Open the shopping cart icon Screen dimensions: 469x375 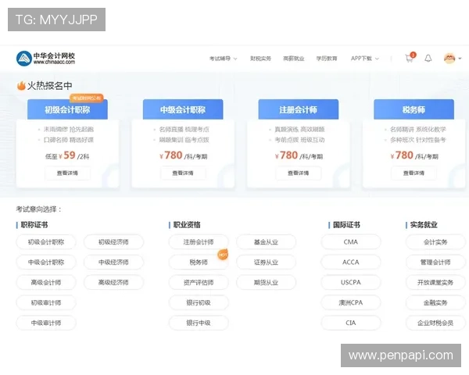tap(409, 59)
